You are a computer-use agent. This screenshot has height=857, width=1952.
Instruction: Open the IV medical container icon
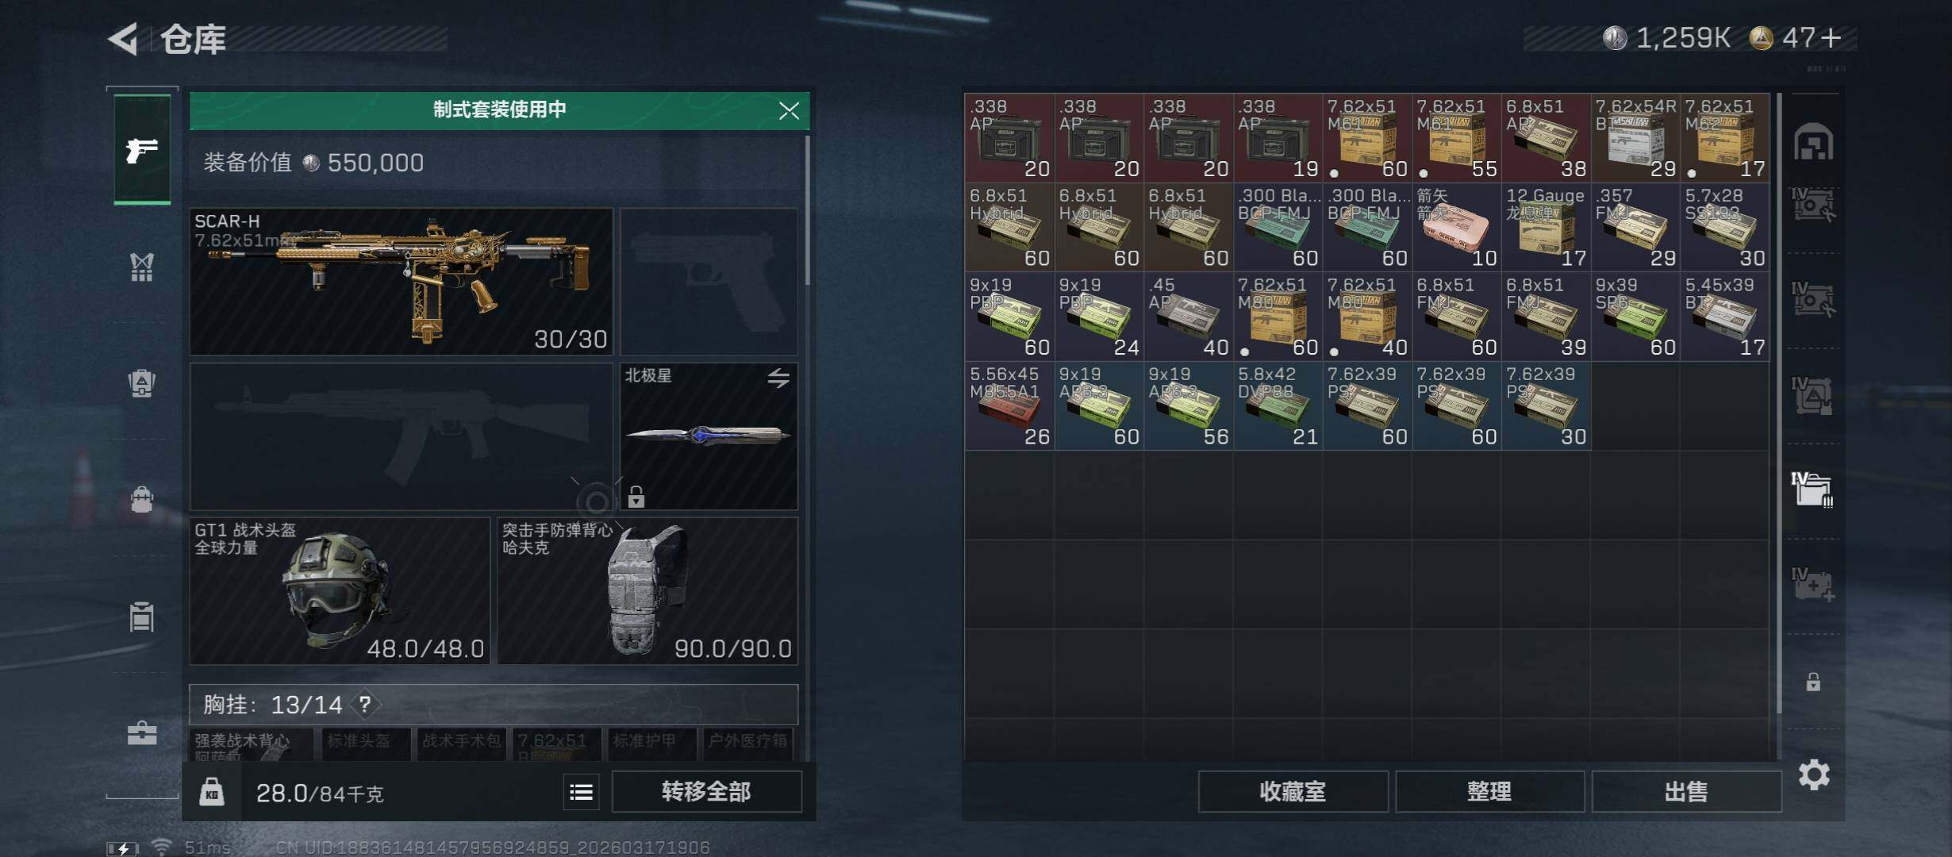tap(1812, 584)
